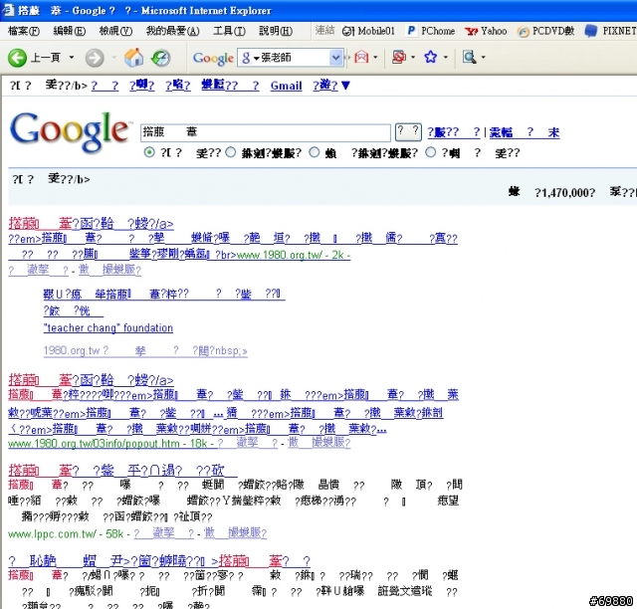Select the third search-scope radio button
637x609 pixels.
point(315,153)
